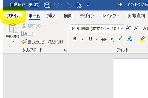148x98 pixels.
Task: Click the Redo circular arrow icon
Action: point(69,5)
